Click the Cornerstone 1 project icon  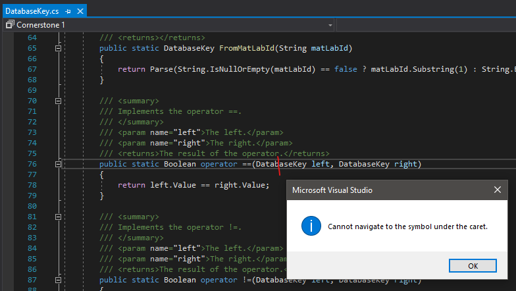[x=10, y=24]
